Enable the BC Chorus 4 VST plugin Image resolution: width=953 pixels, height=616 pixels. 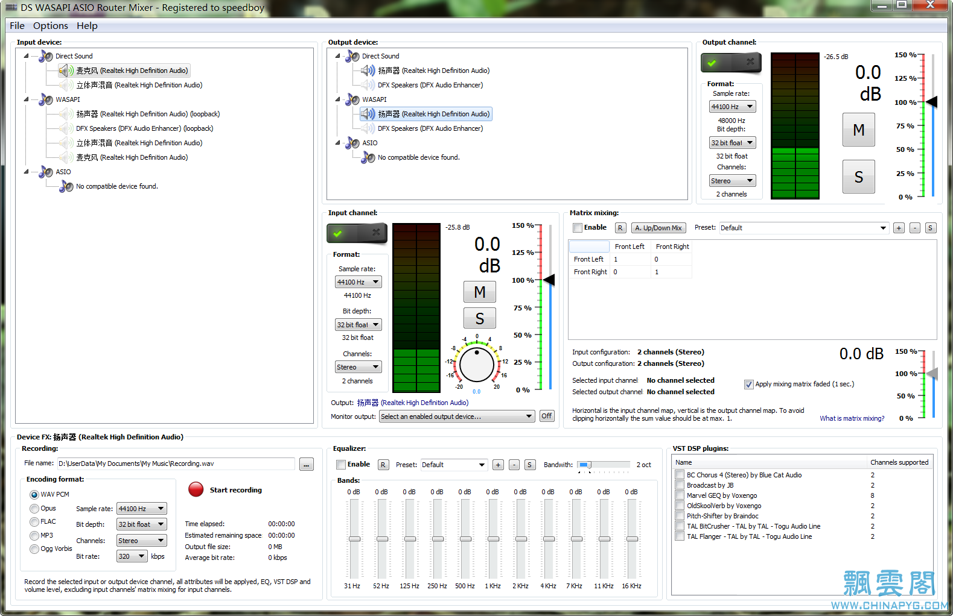(x=680, y=475)
